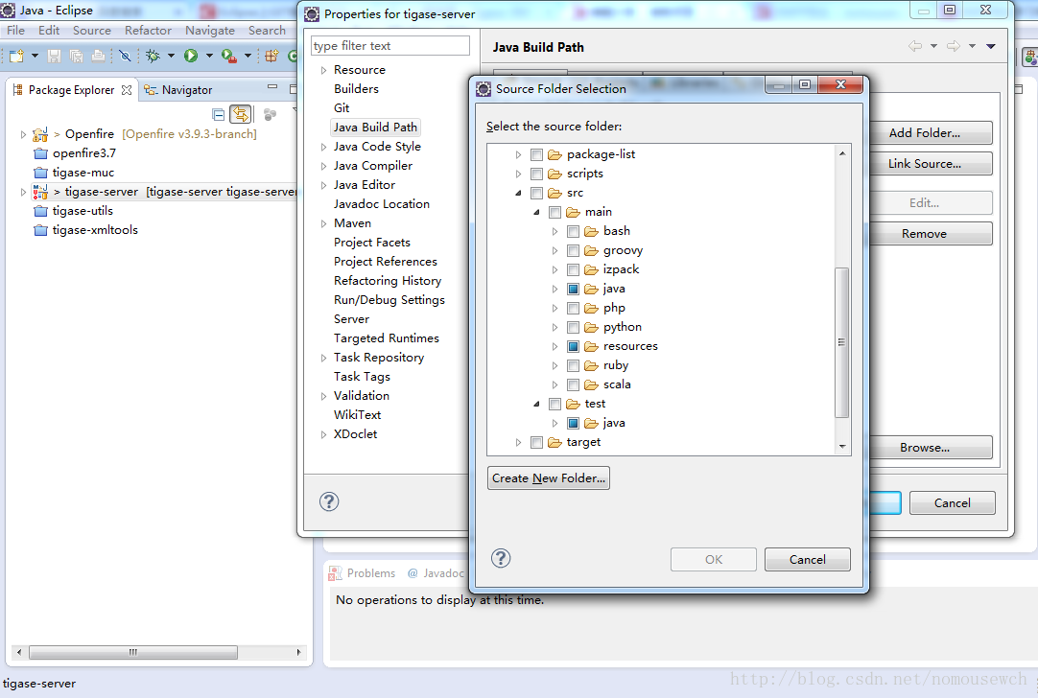The width and height of the screenshot is (1038, 698).
Task: Toggle the Skip All Breakpoints icon
Action: (x=125, y=57)
